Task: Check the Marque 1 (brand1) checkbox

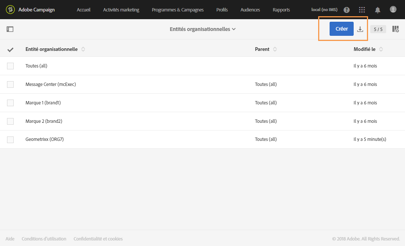Action: [x=10, y=103]
